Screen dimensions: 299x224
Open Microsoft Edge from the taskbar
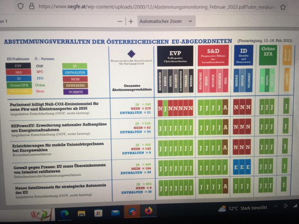(x=64, y=213)
